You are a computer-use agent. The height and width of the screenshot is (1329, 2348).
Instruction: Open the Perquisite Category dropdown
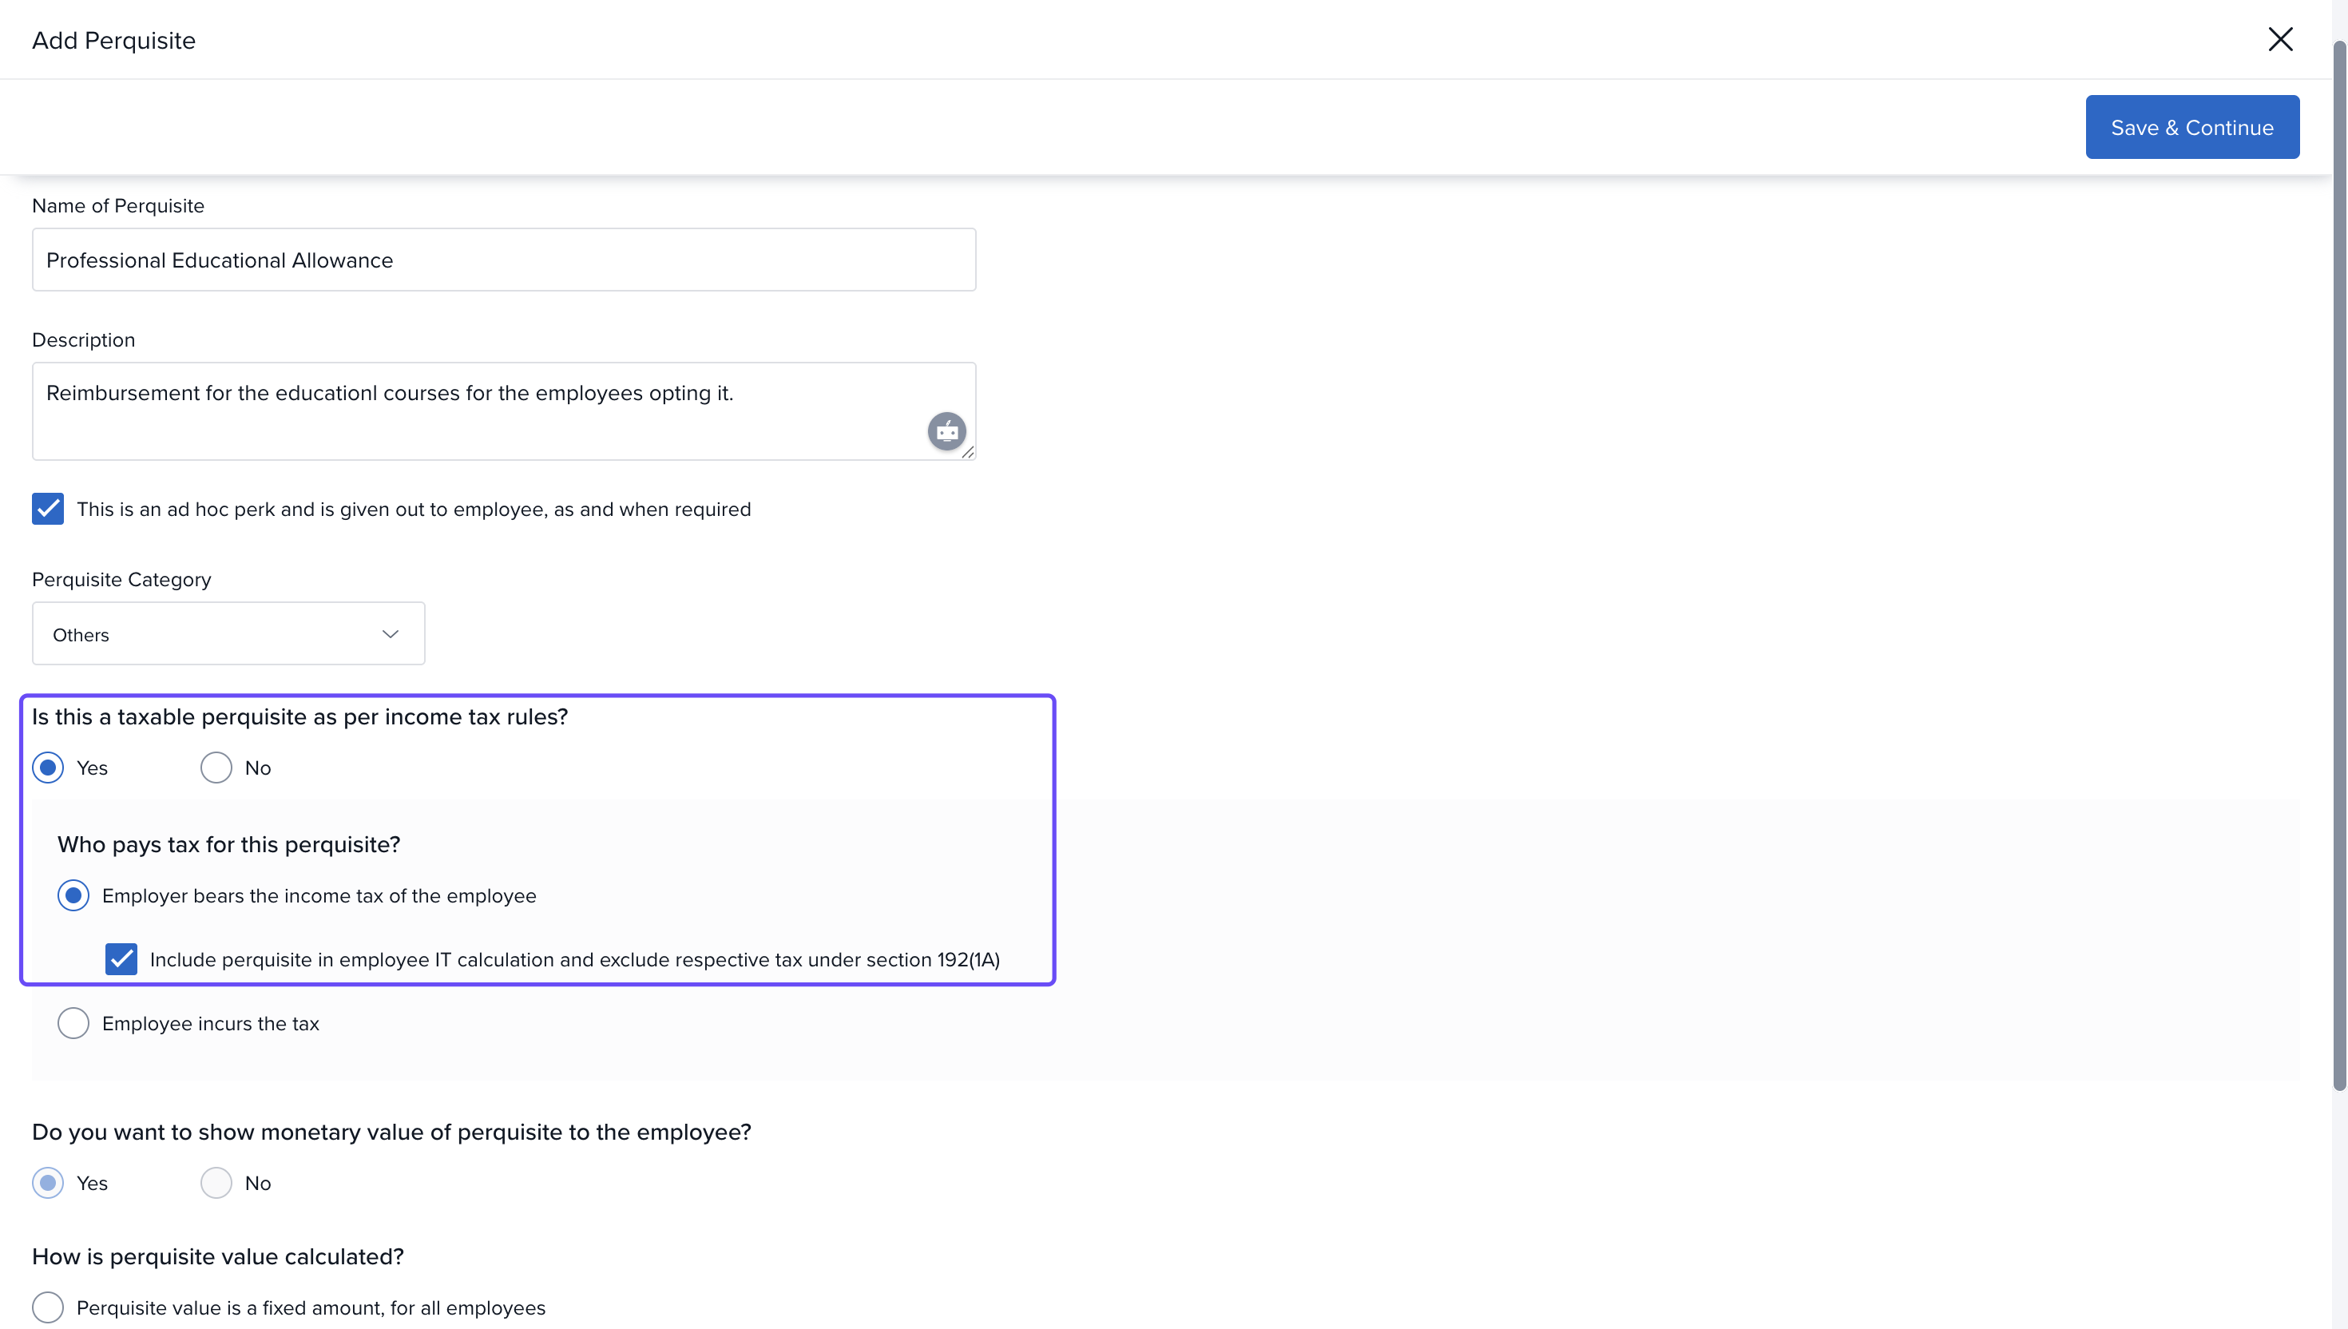228,633
